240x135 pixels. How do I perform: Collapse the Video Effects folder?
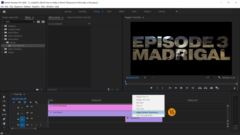pyautogui.click(x=2, y=39)
